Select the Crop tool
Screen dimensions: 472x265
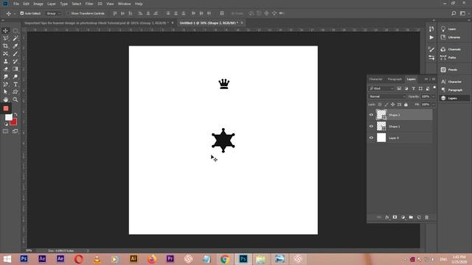point(5,46)
